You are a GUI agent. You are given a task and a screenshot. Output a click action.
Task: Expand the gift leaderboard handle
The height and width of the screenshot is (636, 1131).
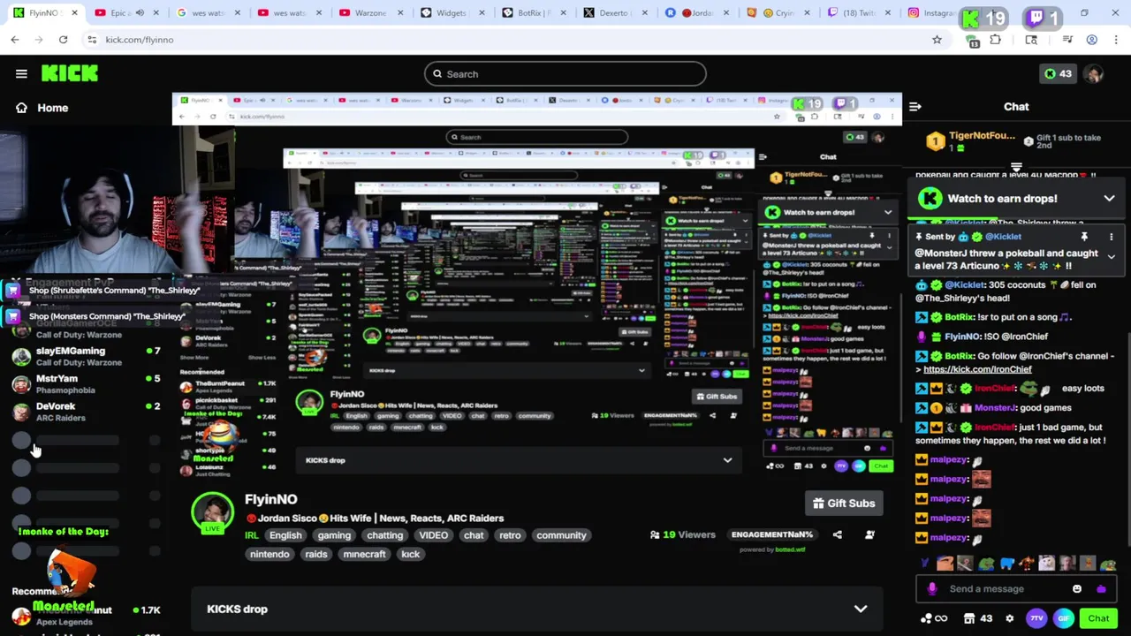click(x=1016, y=166)
